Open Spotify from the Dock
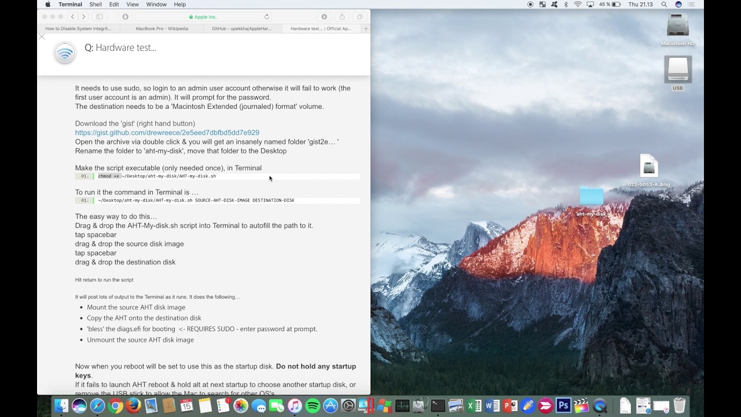Screen dimensions: 741x417 313,406
